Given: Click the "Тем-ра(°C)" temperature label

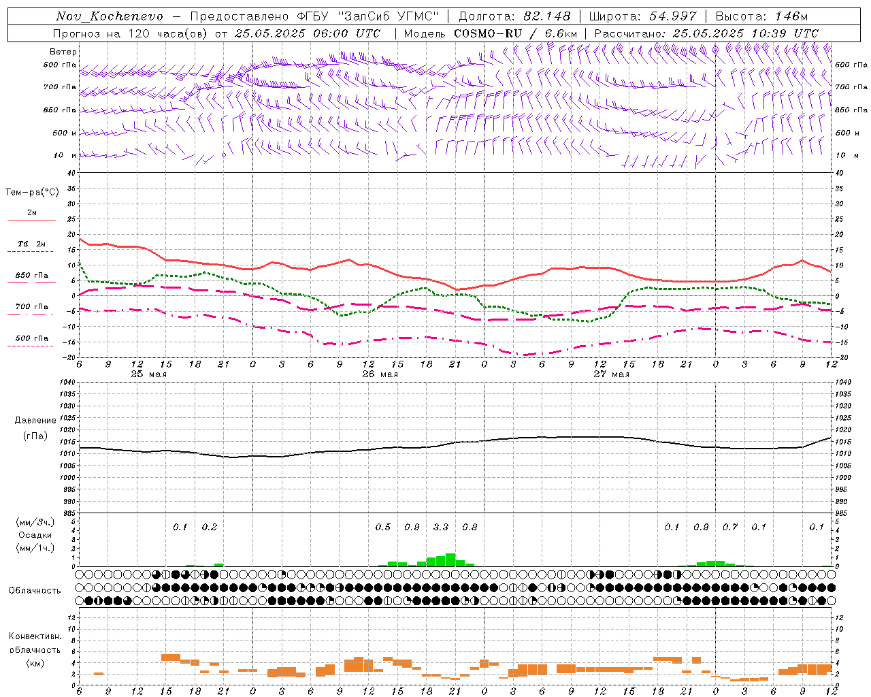Looking at the screenshot, I should click(32, 193).
